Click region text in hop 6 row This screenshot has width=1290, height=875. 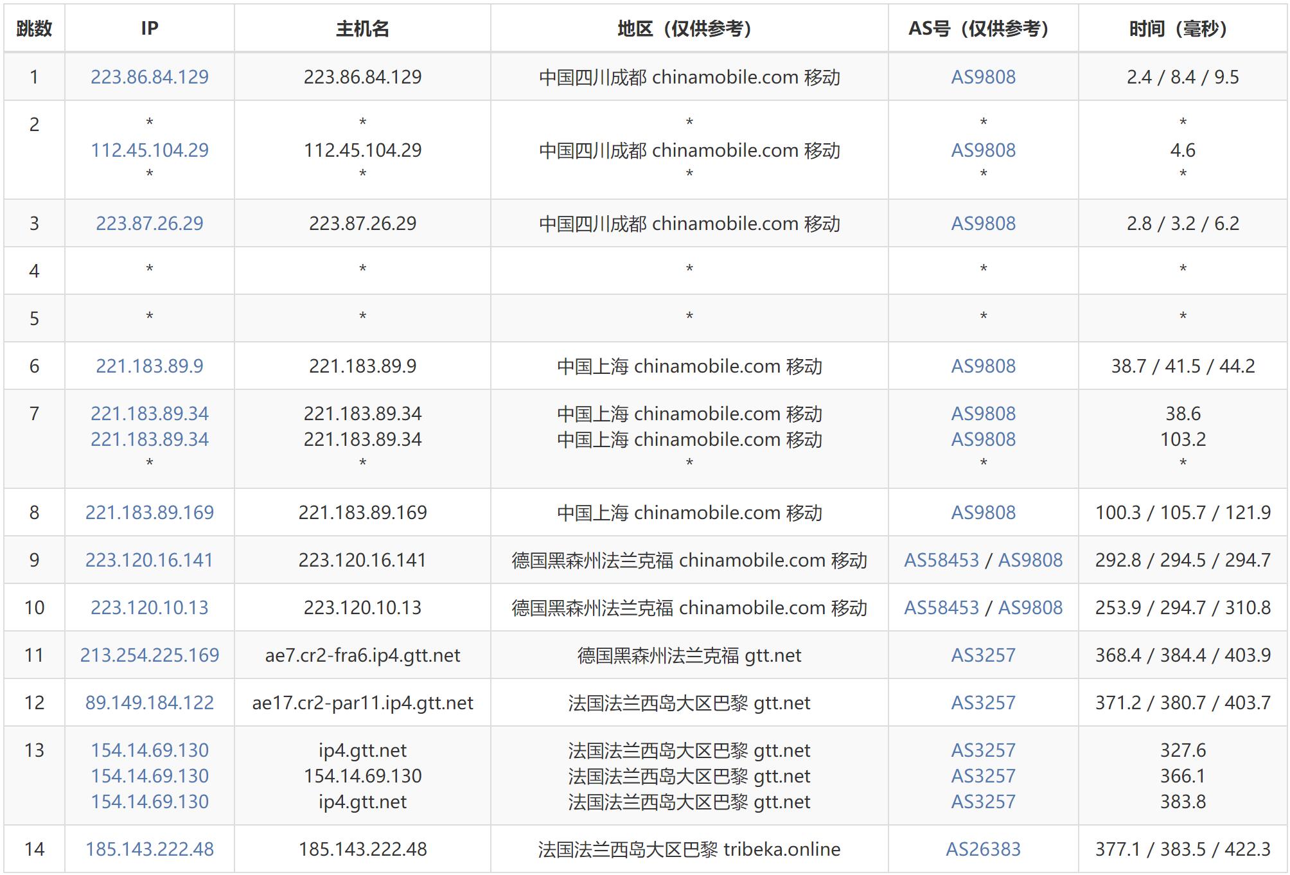(689, 366)
